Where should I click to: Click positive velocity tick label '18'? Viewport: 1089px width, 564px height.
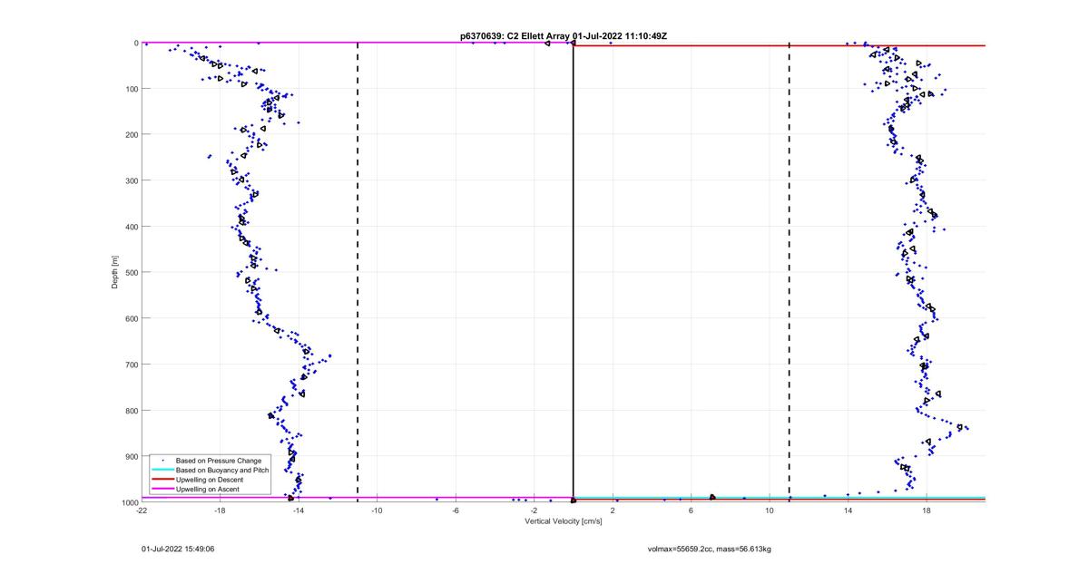(927, 511)
